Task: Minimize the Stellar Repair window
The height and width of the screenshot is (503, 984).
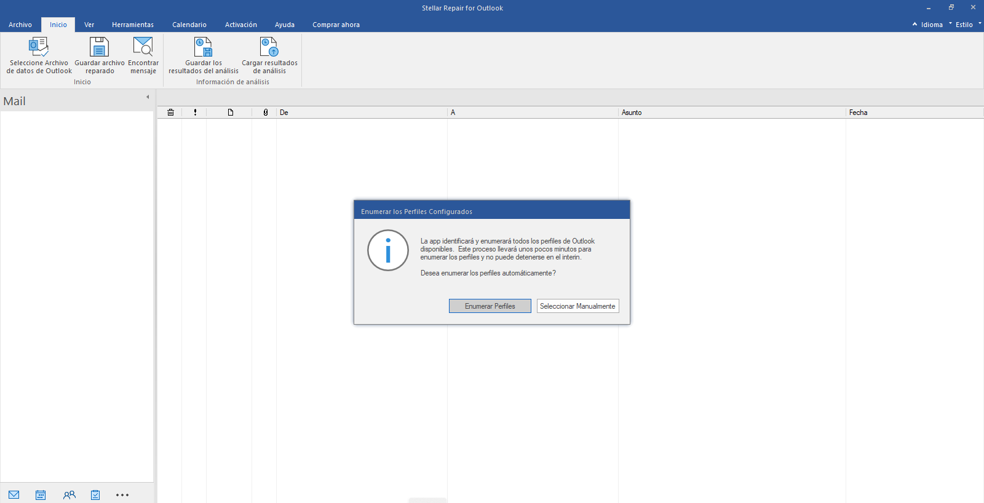Action: (x=929, y=8)
